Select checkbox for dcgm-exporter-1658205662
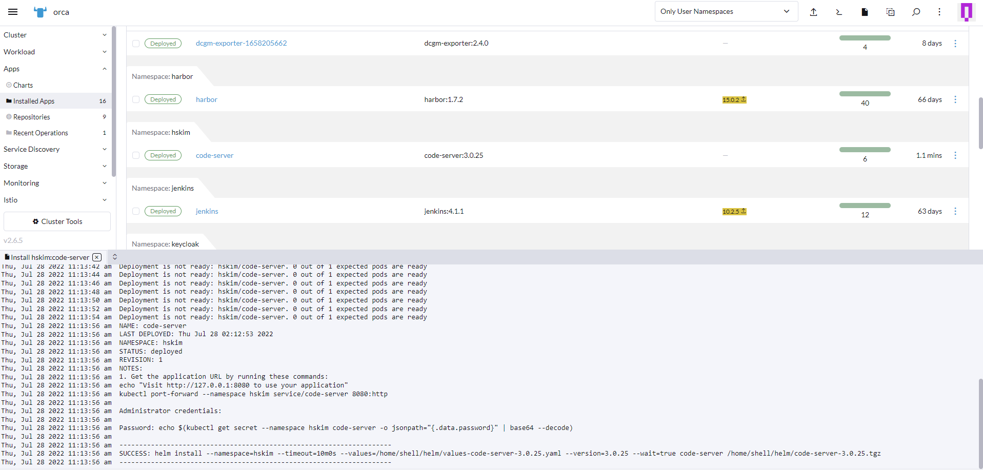This screenshot has height=471, width=983. click(136, 44)
